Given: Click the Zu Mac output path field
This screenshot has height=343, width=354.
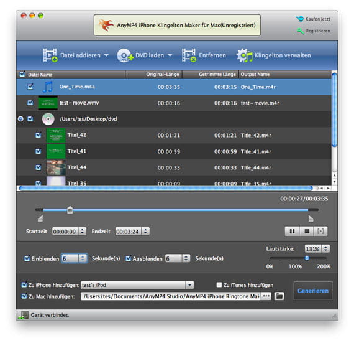Looking at the screenshot, I should tap(171, 296).
